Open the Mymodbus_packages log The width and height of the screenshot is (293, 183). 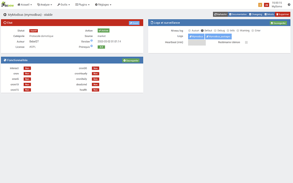pos(218,37)
